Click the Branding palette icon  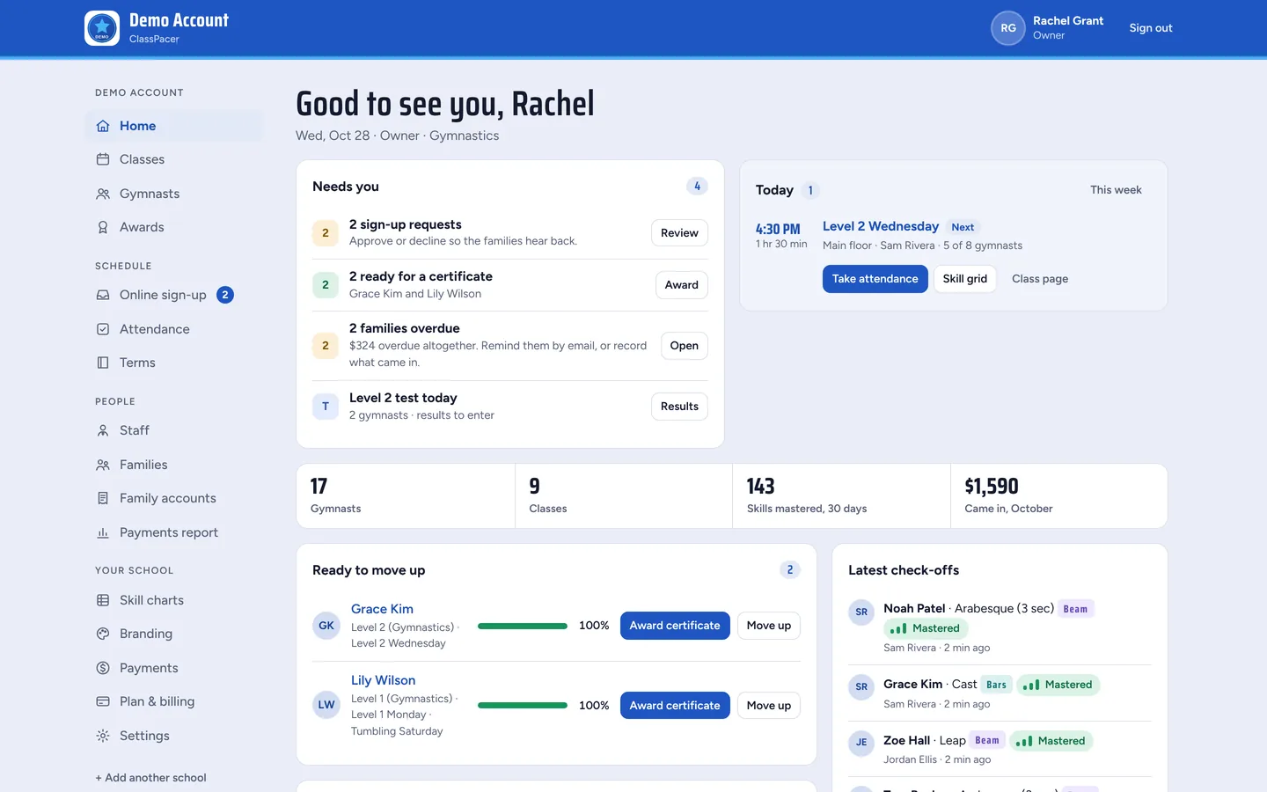pos(103,634)
